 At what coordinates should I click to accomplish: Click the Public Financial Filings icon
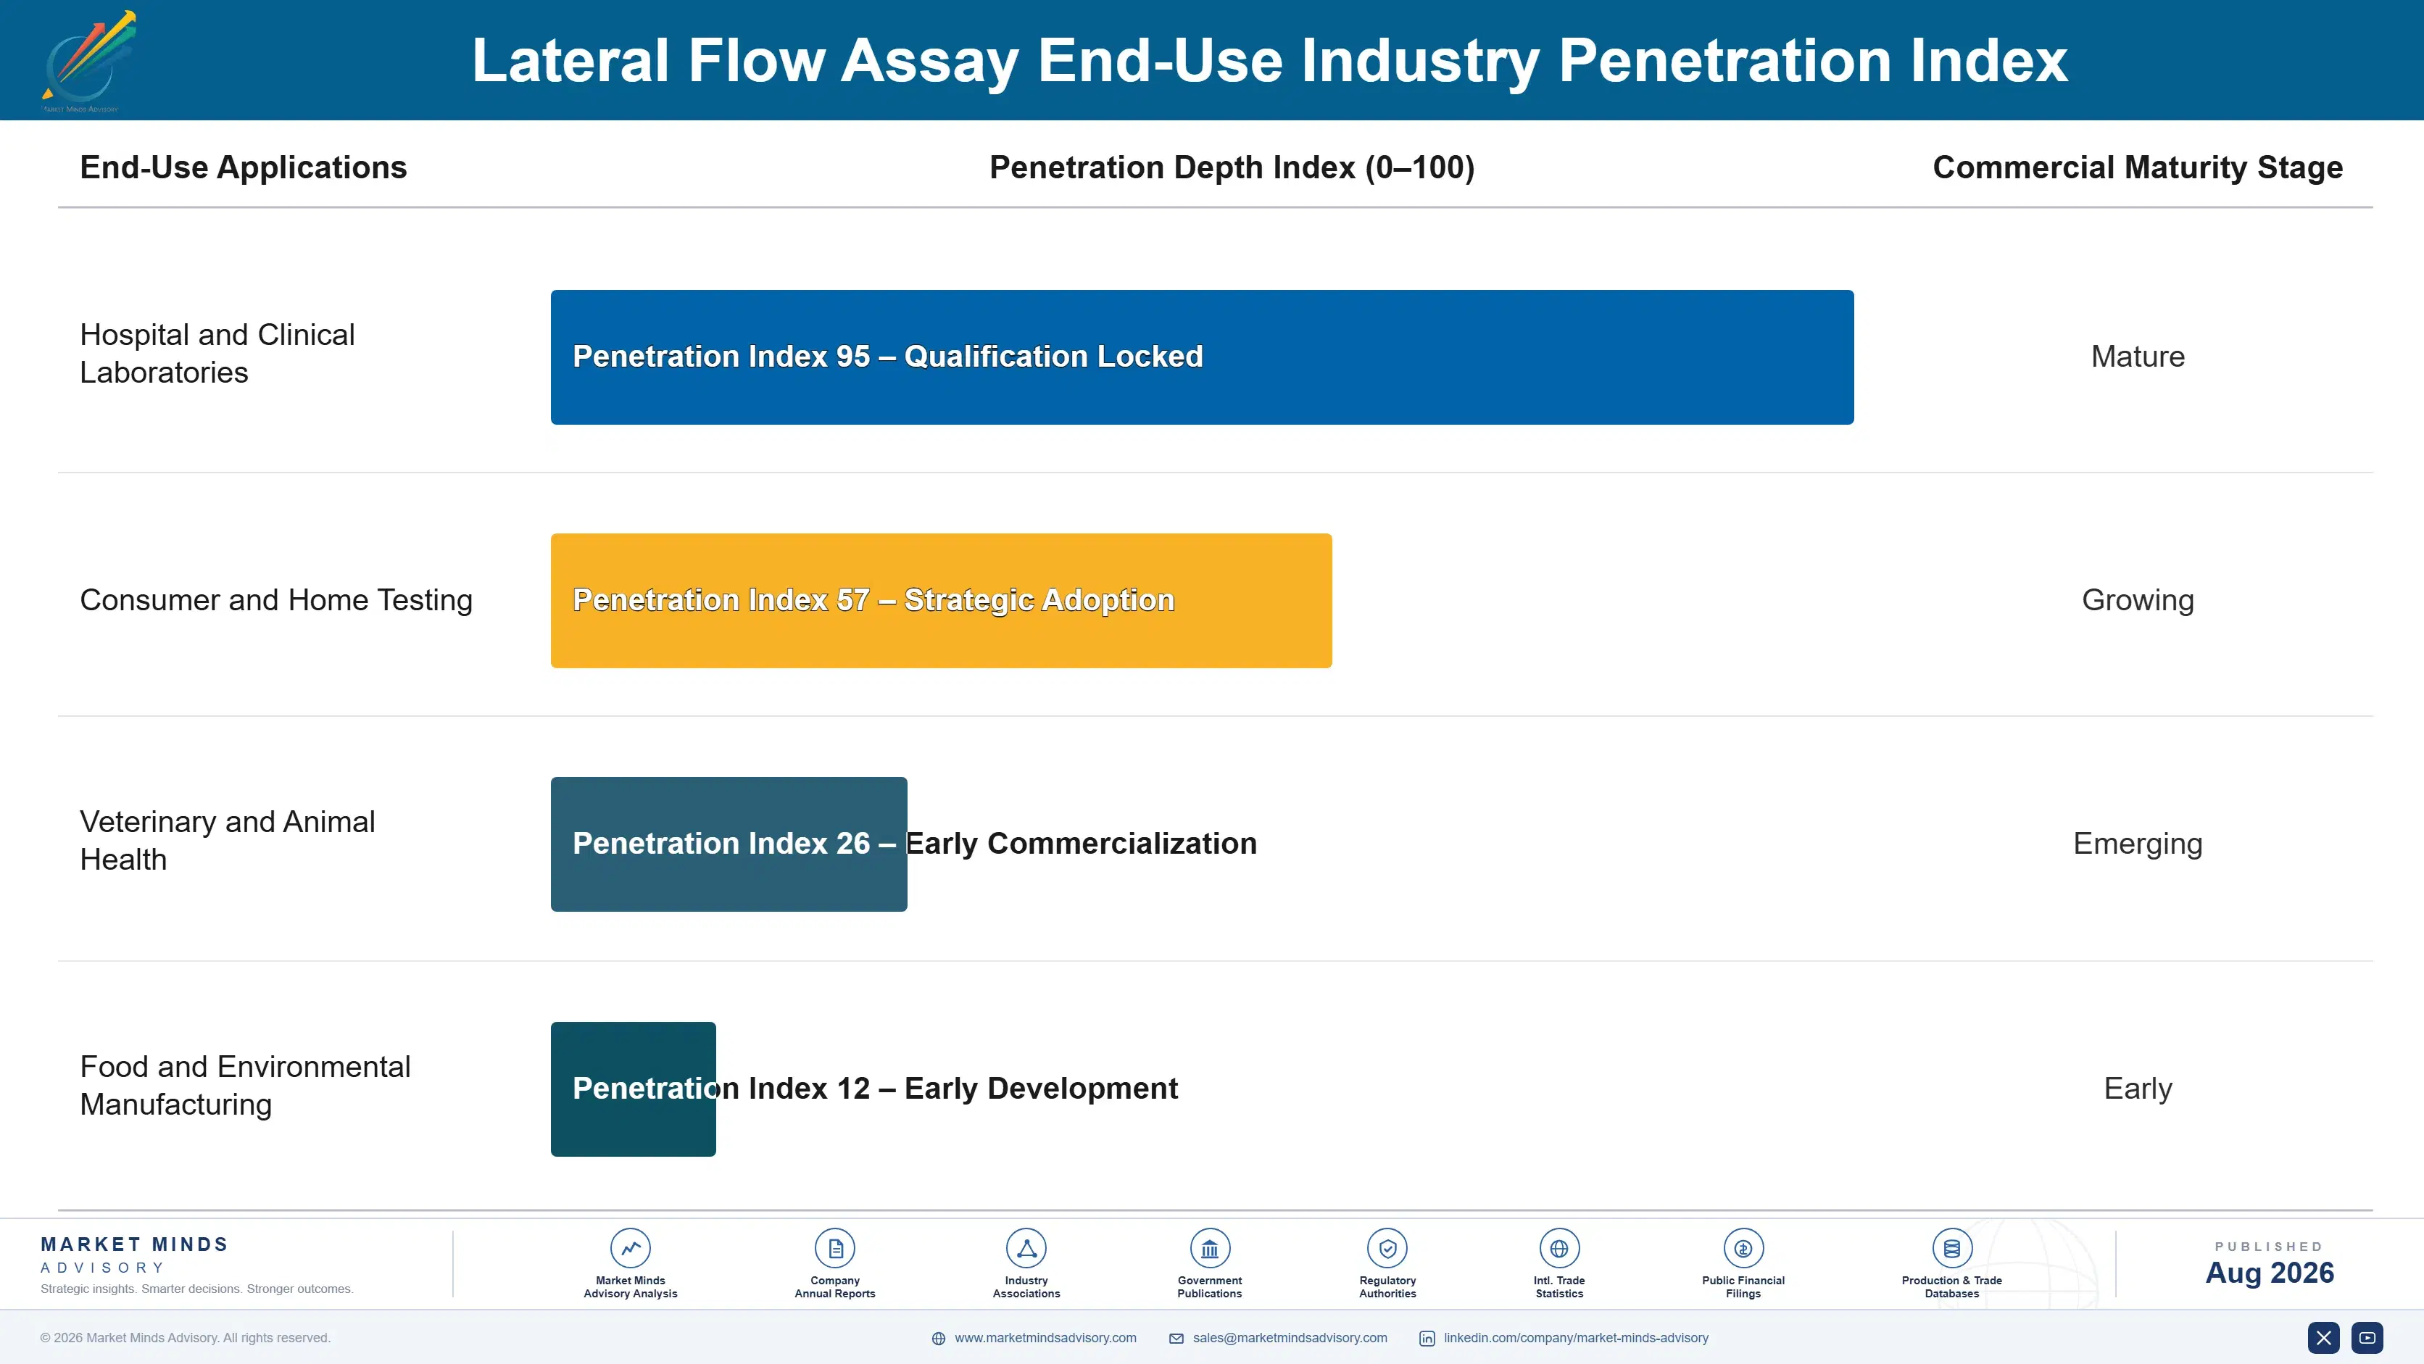click(1743, 1248)
